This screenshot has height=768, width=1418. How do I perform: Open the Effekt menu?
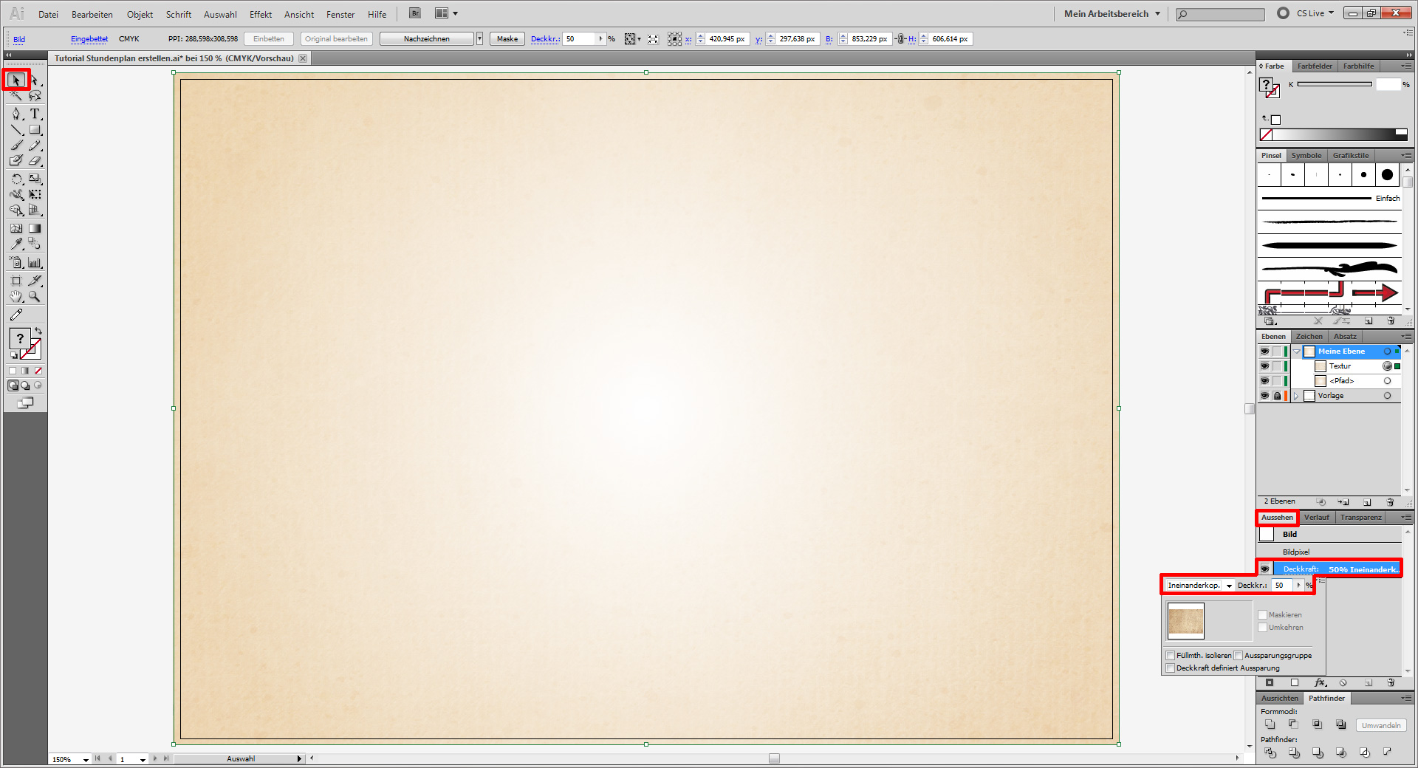point(260,15)
